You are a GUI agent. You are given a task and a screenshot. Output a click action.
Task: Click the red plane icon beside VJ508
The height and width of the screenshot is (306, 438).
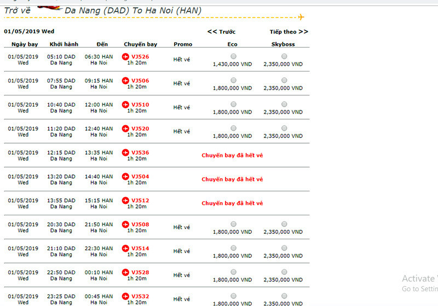point(125,225)
